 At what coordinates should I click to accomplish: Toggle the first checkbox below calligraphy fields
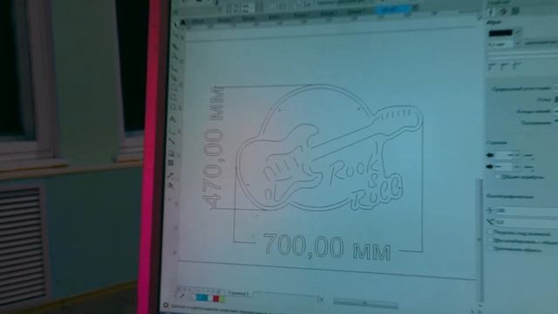coord(491,232)
